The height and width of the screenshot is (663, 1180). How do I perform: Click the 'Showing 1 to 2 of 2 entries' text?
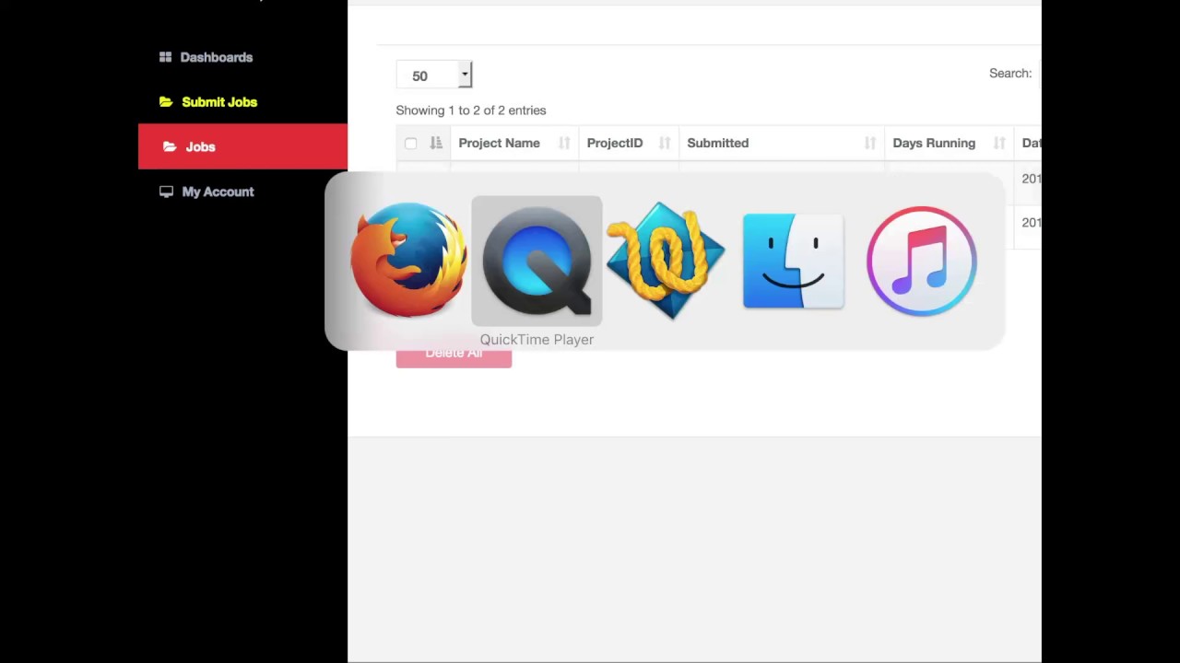point(471,110)
